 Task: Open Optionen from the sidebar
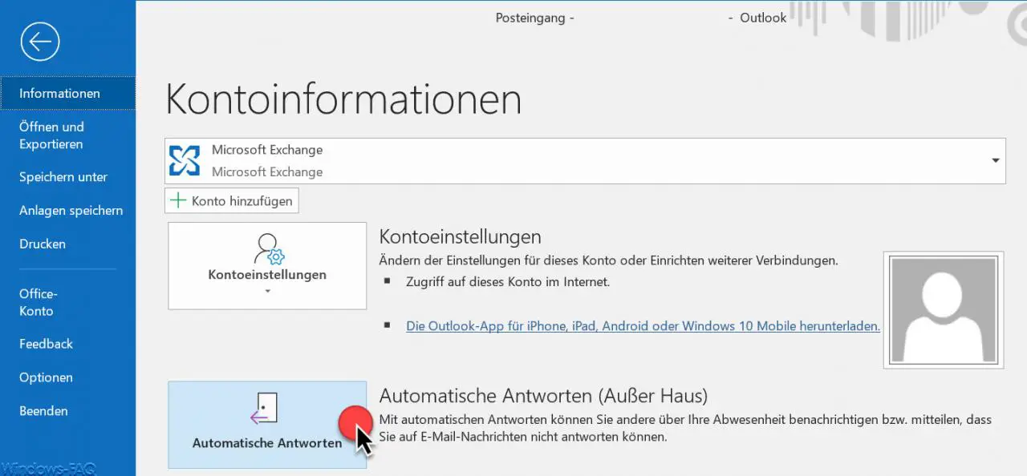pos(68,377)
